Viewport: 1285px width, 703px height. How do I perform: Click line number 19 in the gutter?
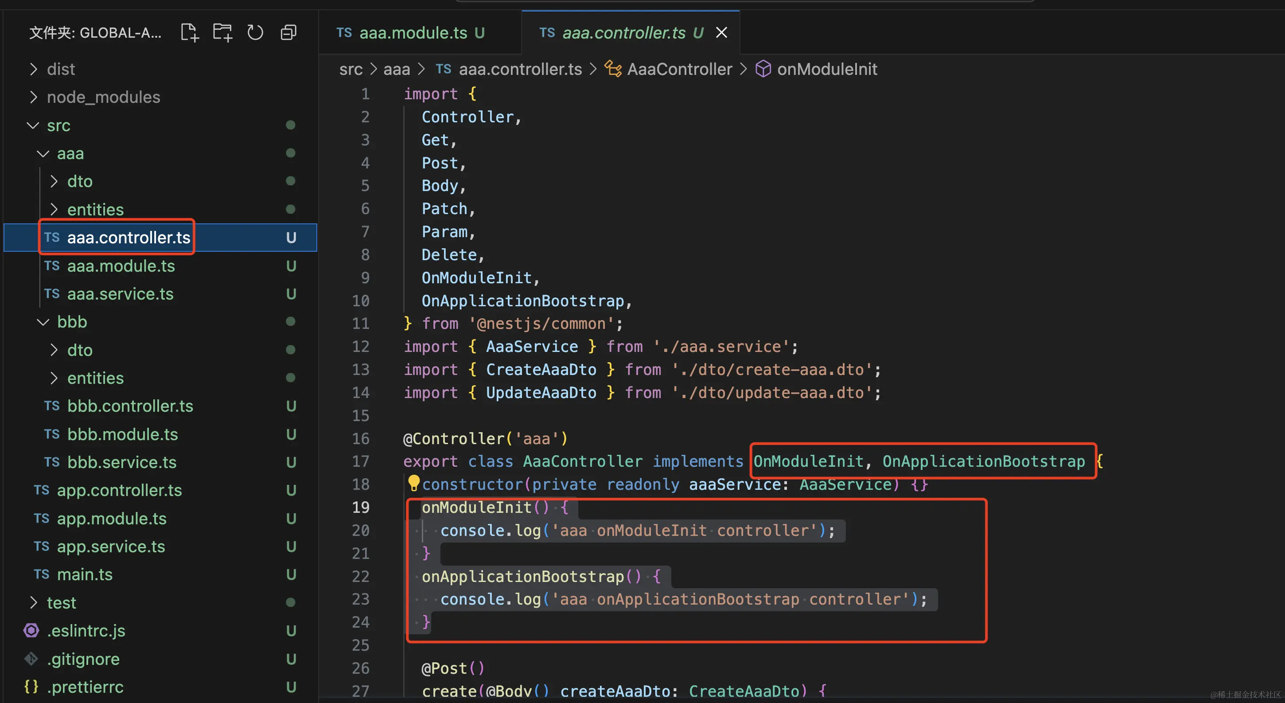tap(361, 508)
